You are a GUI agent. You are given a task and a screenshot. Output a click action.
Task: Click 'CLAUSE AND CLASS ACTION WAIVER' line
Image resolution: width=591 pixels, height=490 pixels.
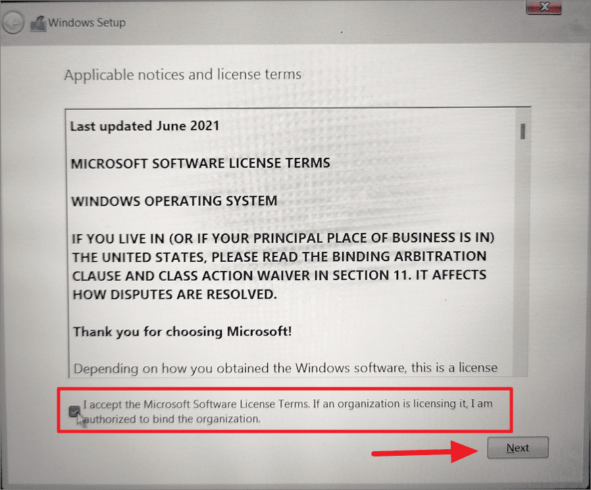[279, 276]
